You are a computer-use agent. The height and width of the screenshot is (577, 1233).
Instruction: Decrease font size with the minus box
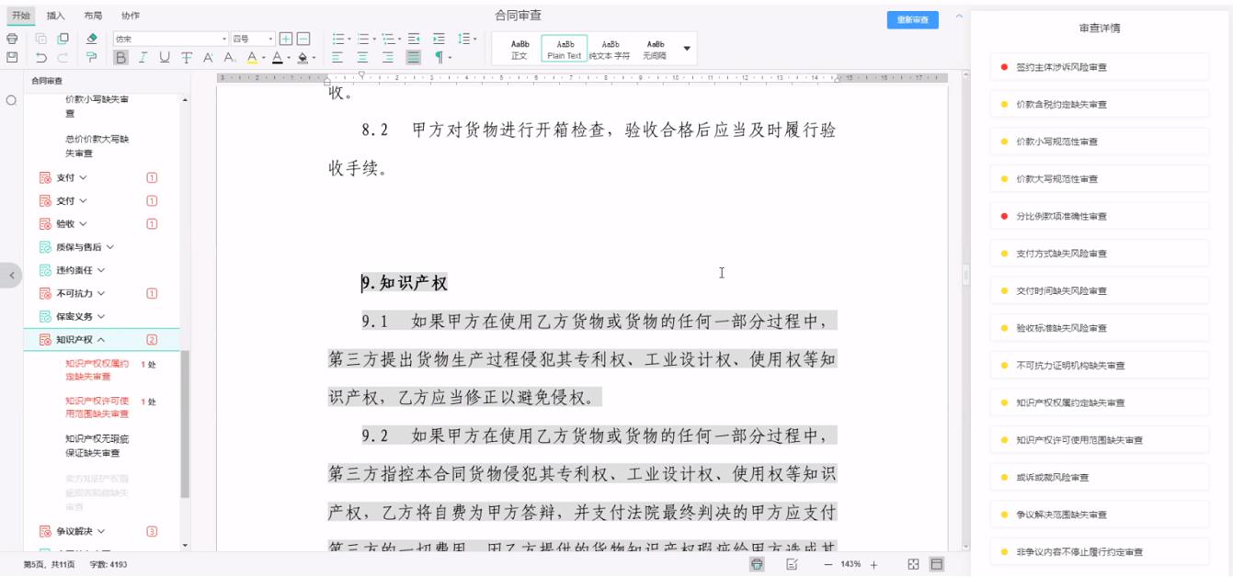303,39
